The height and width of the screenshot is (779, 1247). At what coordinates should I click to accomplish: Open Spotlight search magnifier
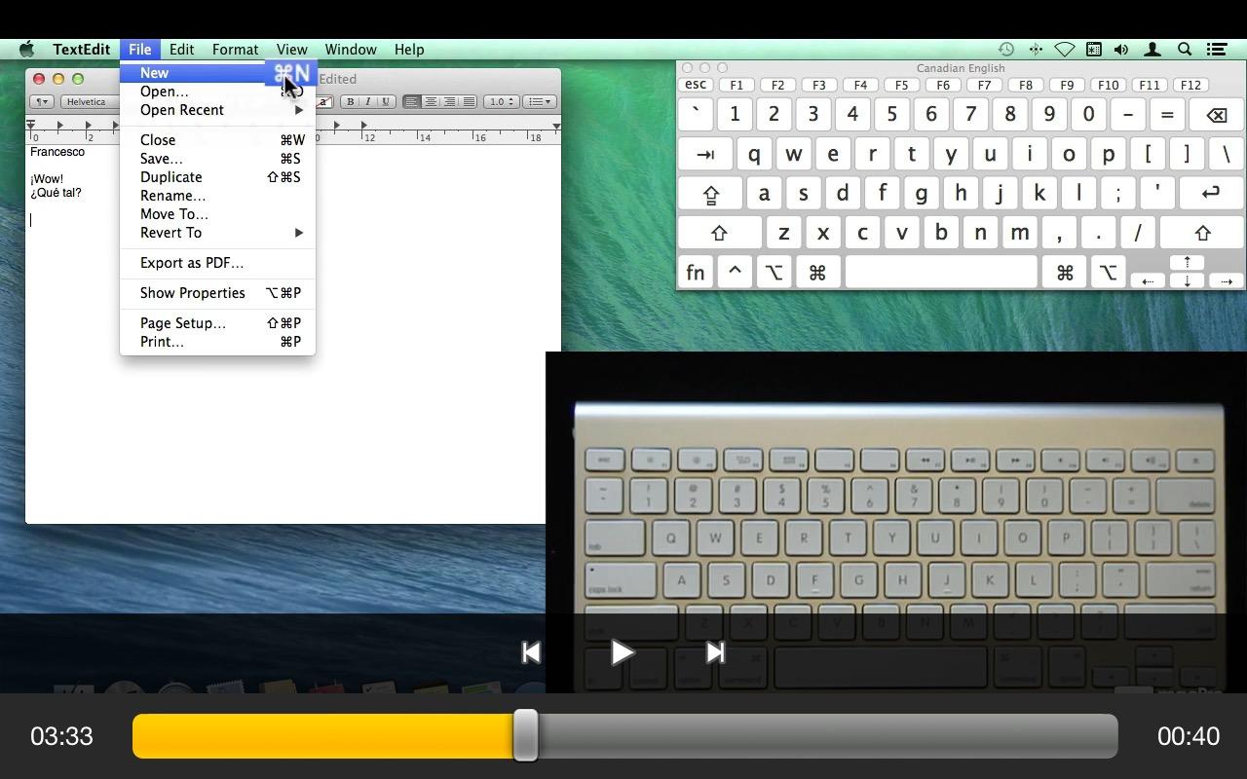pos(1185,50)
